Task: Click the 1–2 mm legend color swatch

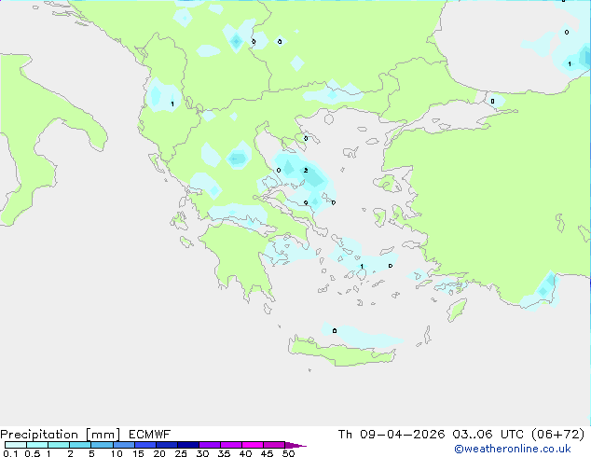Action: point(59,445)
